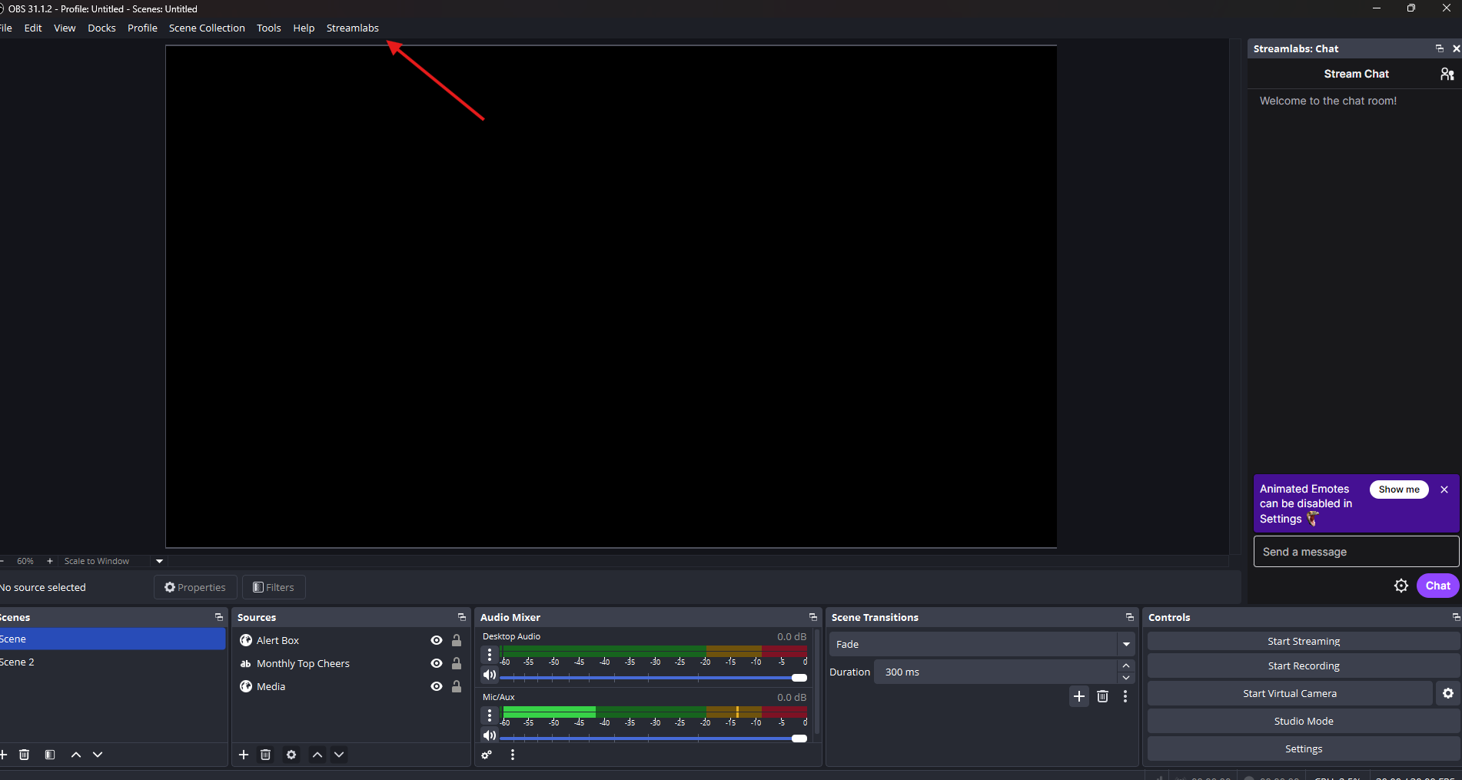
Task: Increase transition duration with the up stepper
Action: click(x=1125, y=665)
